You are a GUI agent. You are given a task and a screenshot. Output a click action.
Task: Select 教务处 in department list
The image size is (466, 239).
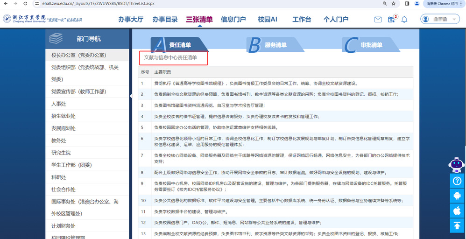pyautogui.click(x=59, y=141)
